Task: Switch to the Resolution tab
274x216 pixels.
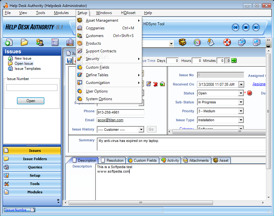Action: click(x=112, y=160)
